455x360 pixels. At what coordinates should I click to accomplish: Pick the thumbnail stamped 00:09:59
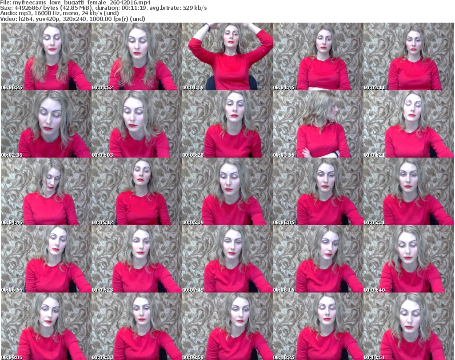point(227,326)
